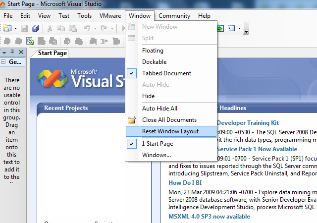317x223 pixels.
Task: Click the single-floppy Save icon
Action: point(24,28)
